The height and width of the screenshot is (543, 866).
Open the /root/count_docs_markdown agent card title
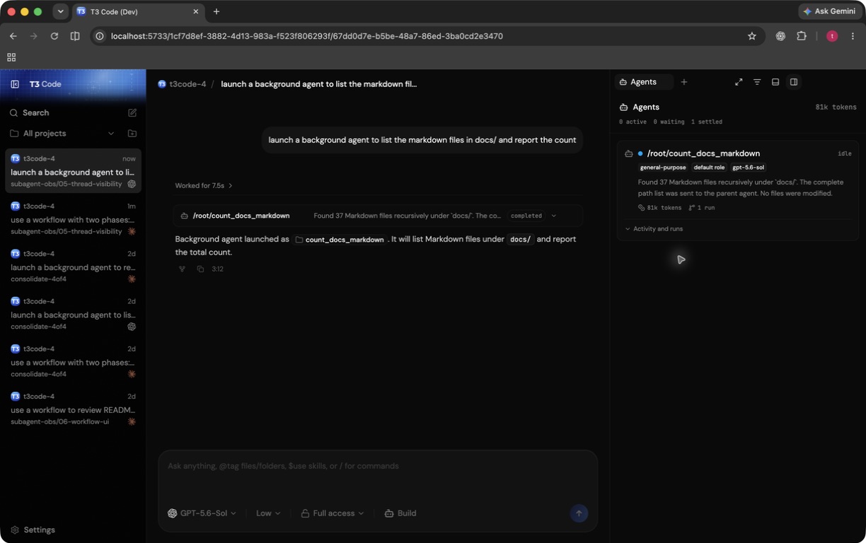(x=703, y=153)
